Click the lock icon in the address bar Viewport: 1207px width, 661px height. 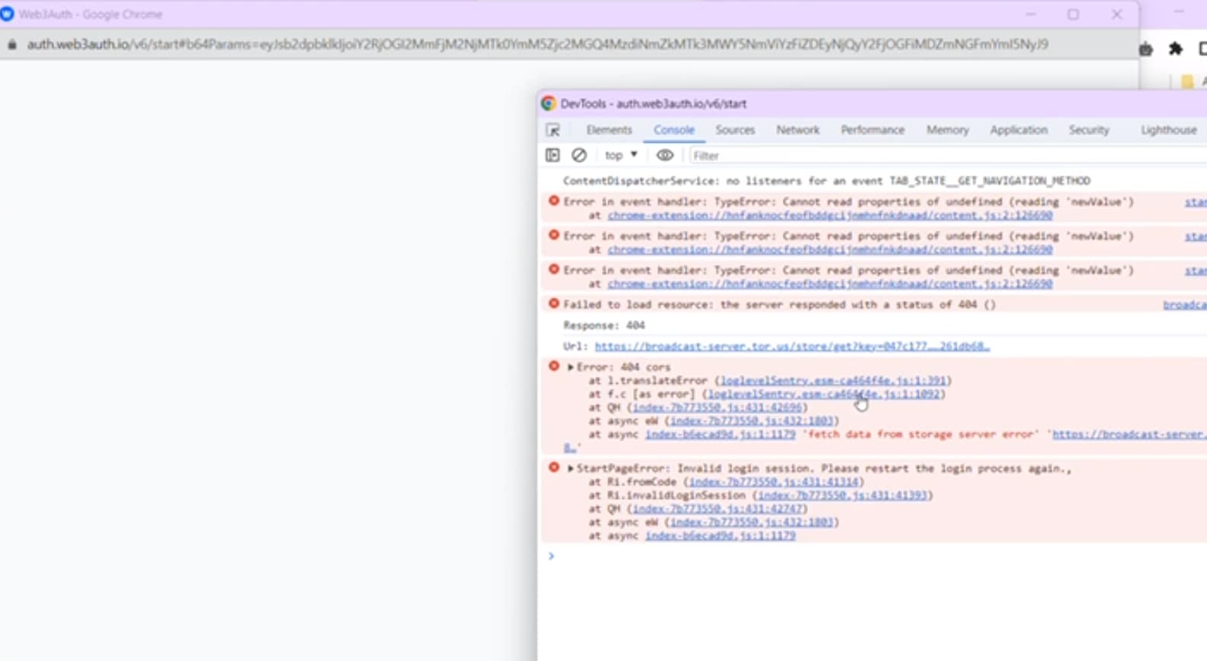pos(11,45)
